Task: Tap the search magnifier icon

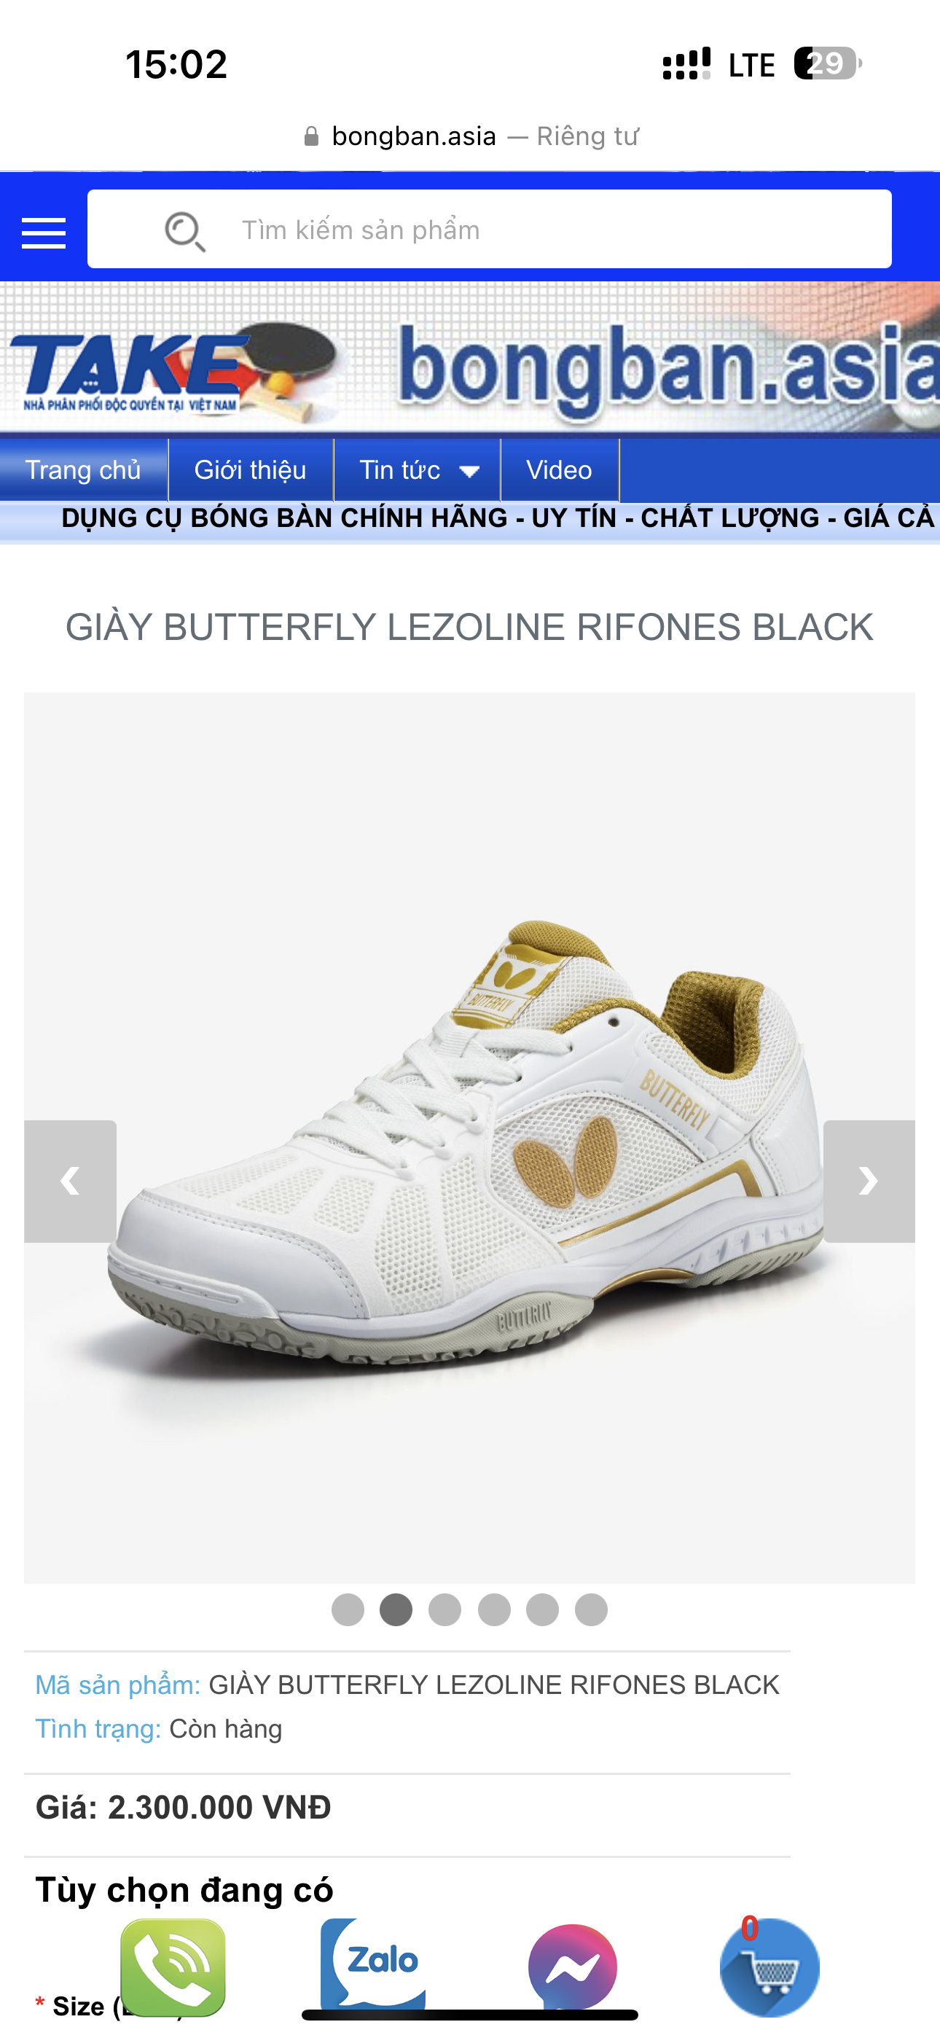Action: pyautogui.click(x=185, y=231)
